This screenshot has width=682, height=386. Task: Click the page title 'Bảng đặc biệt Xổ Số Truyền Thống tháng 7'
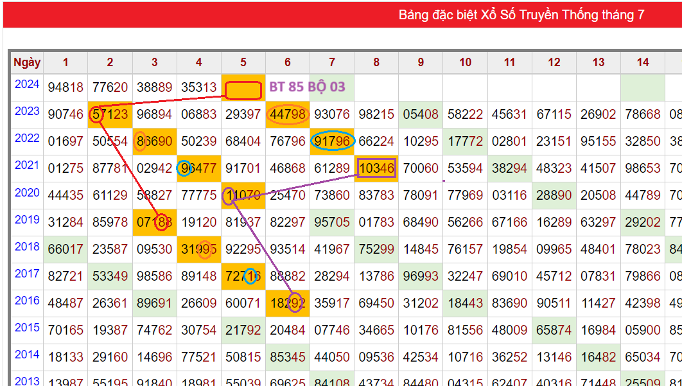521,15
